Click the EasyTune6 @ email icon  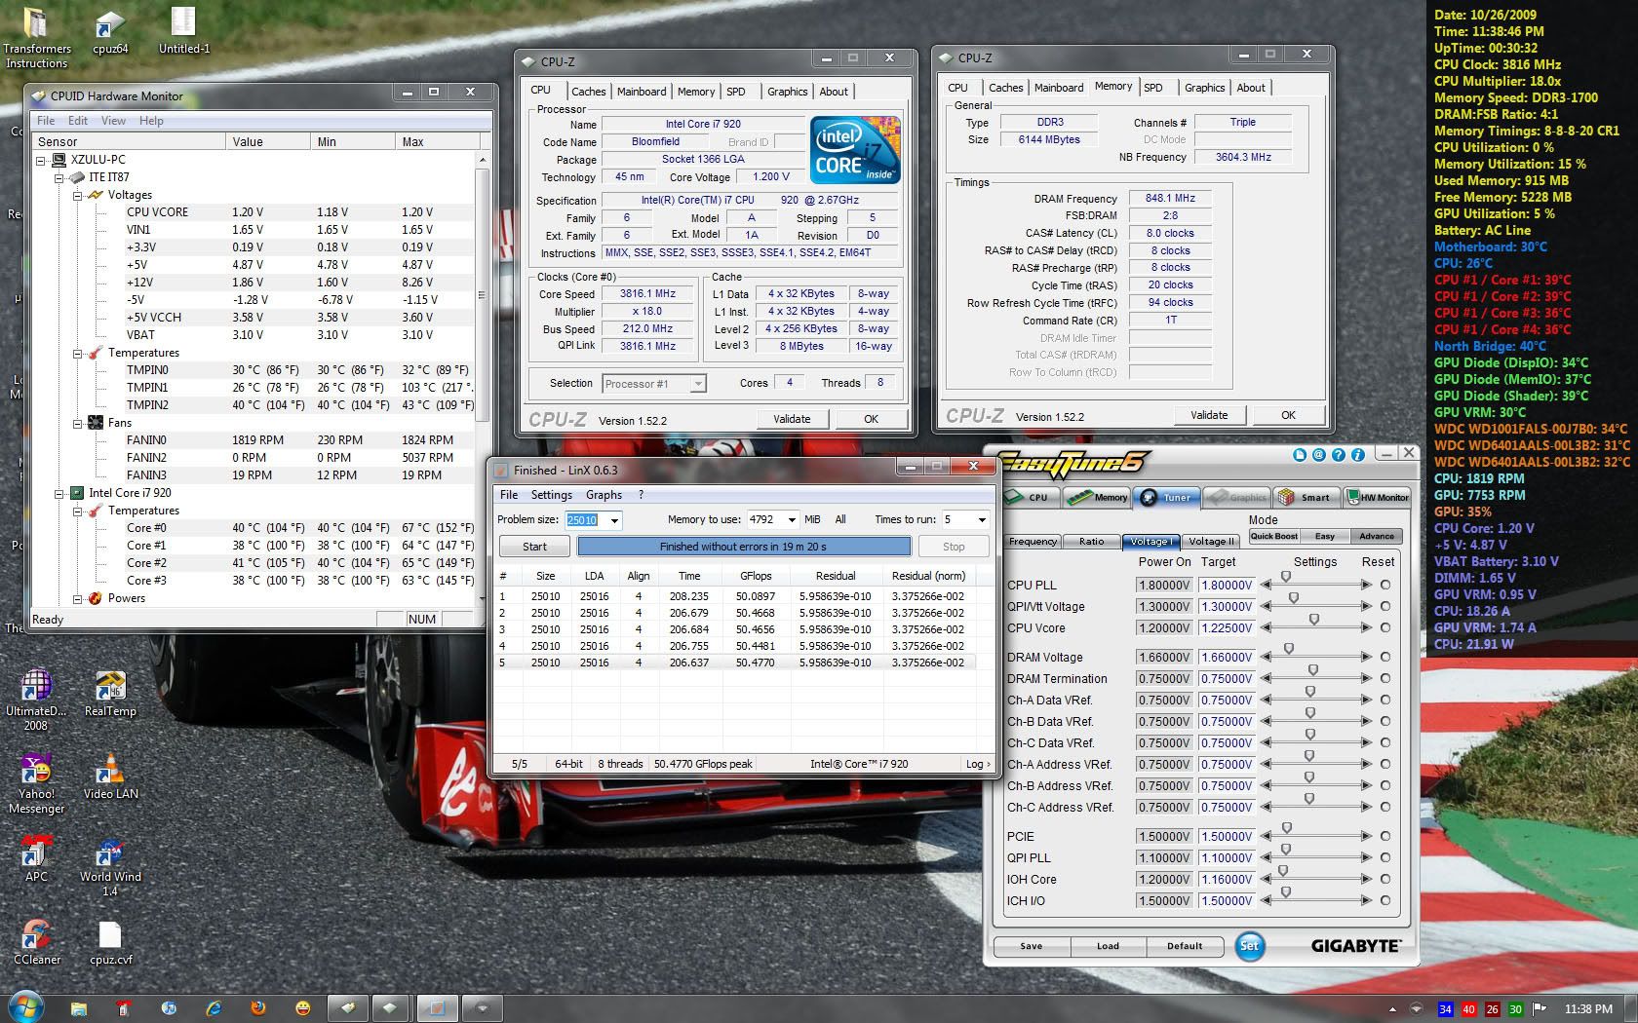tap(1318, 454)
